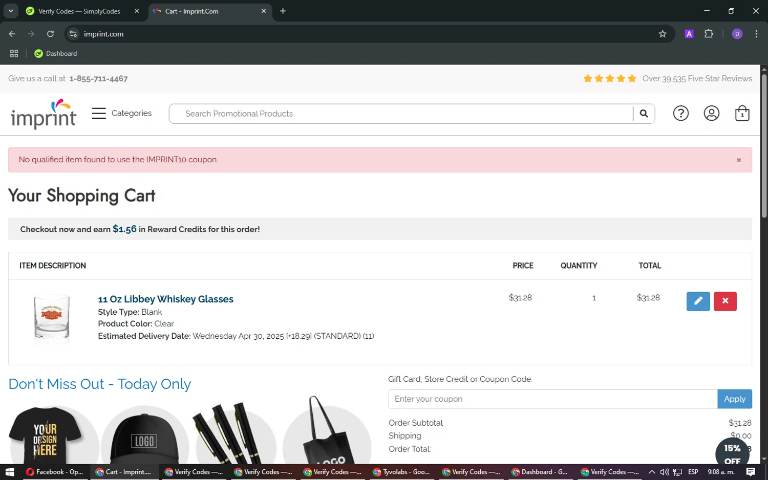Bookmark this page with the star icon
Viewport: 768px width, 480px height.
click(663, 34)
